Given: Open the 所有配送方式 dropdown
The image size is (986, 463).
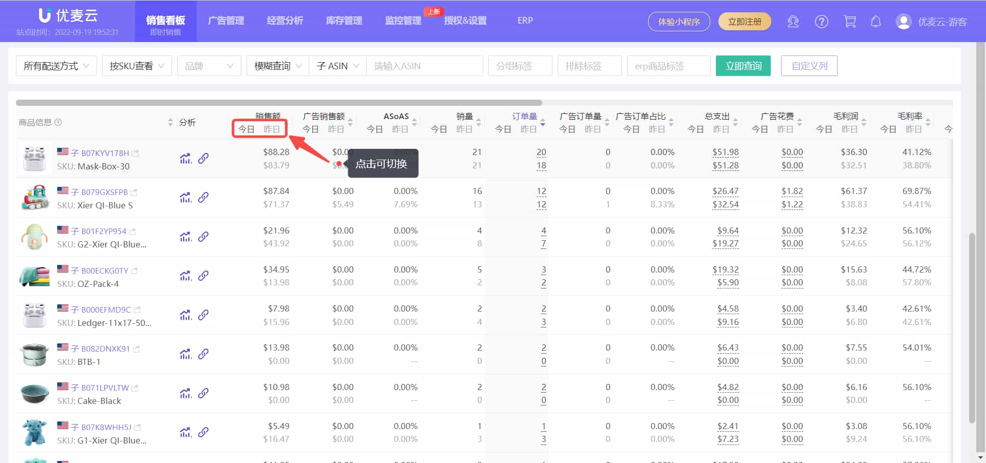Looking at the screenshot, I should click(x=56, y=66).
